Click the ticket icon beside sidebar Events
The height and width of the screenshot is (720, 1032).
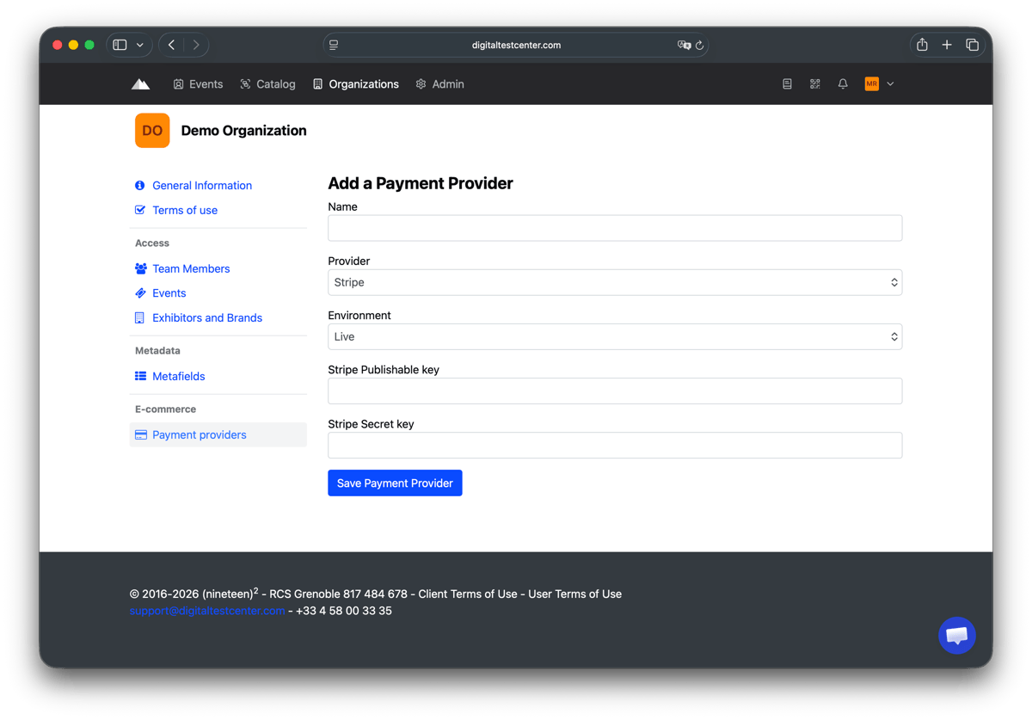tap(140, 293)
